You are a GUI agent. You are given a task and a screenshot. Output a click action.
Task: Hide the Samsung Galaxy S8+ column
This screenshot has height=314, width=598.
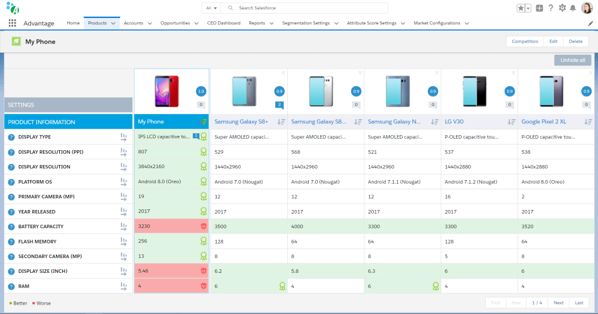[x=283, y=73]
